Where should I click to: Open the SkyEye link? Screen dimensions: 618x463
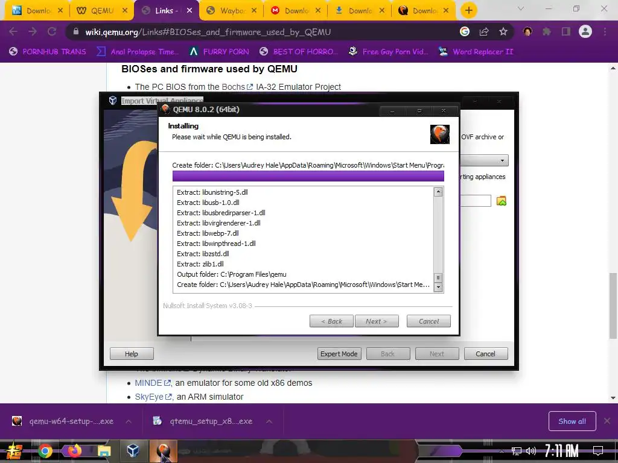[153, 397]
